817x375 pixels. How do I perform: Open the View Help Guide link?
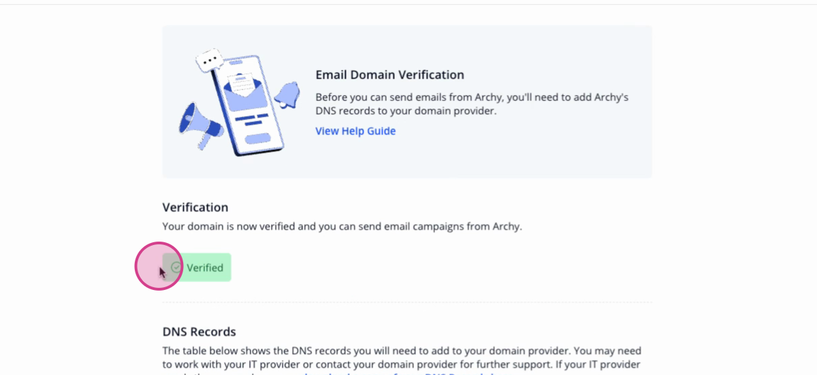tap(355, 131)
